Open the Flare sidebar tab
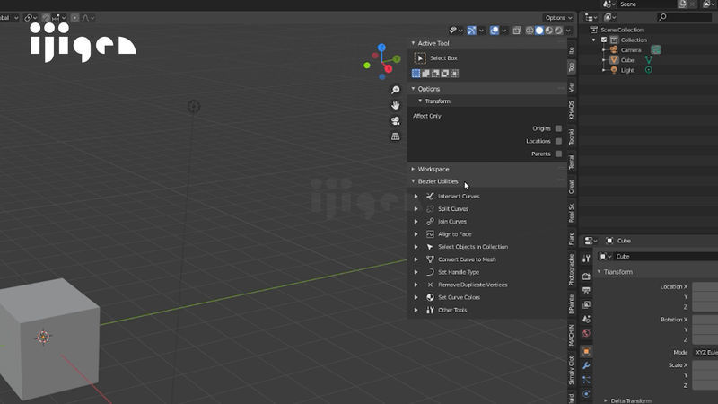This screenshot has height=404, width=718. pyautogui.click(x=572, y=239)
